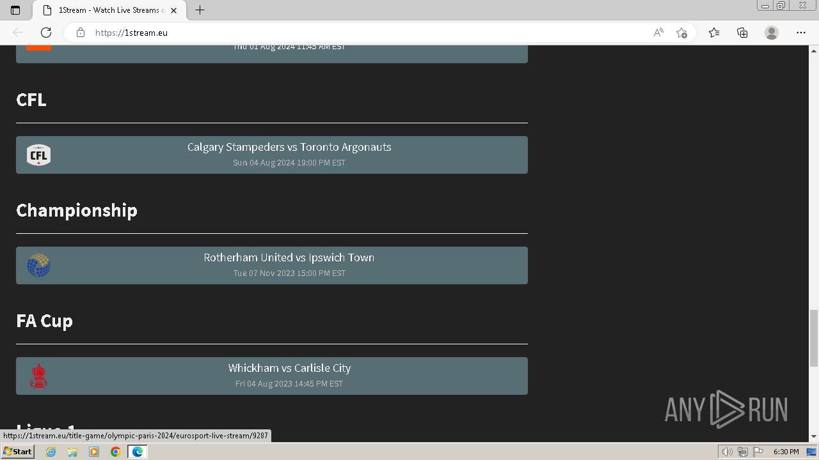819x460 pixels.
Task: Go back using the browser back arrow
Action: (x=18, y=33)
